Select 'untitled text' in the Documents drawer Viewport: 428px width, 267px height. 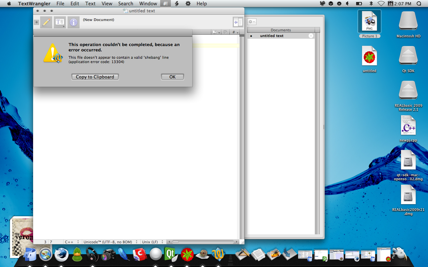tap(281, 36)
